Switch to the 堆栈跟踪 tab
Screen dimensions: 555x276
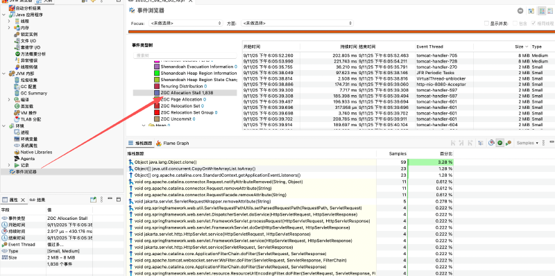(x=140, y=144)
